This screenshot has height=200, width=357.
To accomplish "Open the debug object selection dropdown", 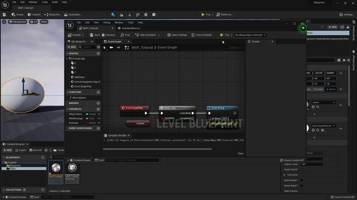I will tap(250, 35).
